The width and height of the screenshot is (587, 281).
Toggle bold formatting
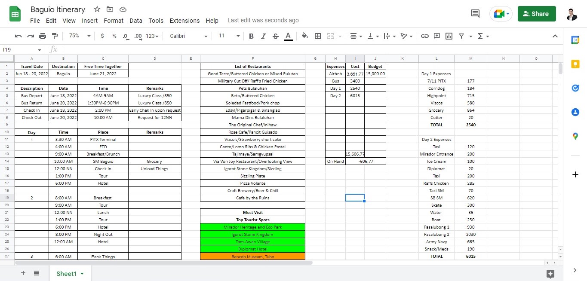click(x=252, y=36)
